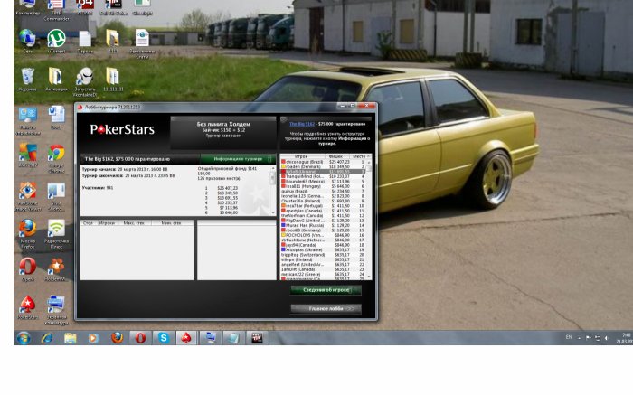Click the EN language indicator in system tray
Image resolution: width=633 pixels, height=395 pixels.
pyautogui.click(x=569, y=337)
